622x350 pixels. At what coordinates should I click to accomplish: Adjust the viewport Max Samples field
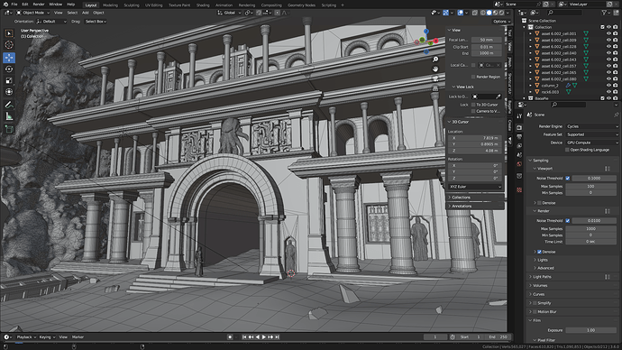pyautogui.click(x=591, y=187)
